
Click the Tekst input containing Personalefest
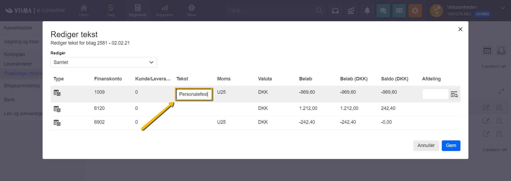click(x=193, y=94)
